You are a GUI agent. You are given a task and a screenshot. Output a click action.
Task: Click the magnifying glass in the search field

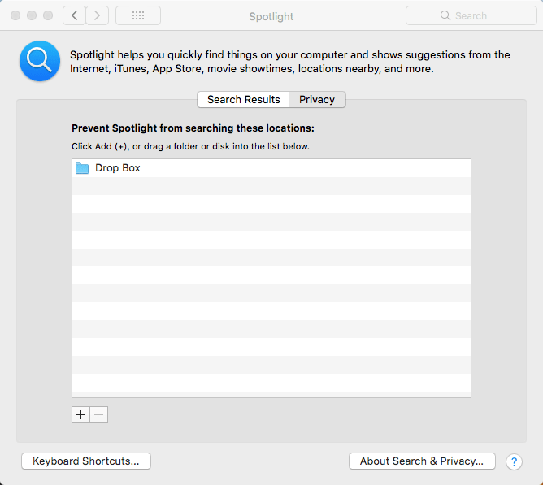(x=445, y=15)
